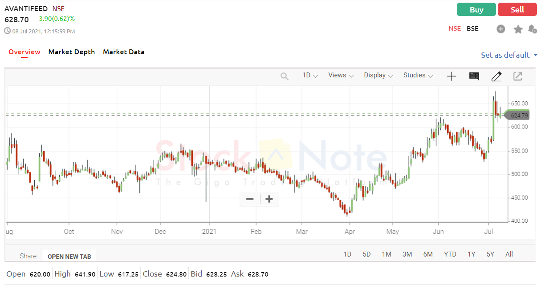The image size is (545, 285).
Task: Click the Close value 624.80
Action: (x=176, y=275)
